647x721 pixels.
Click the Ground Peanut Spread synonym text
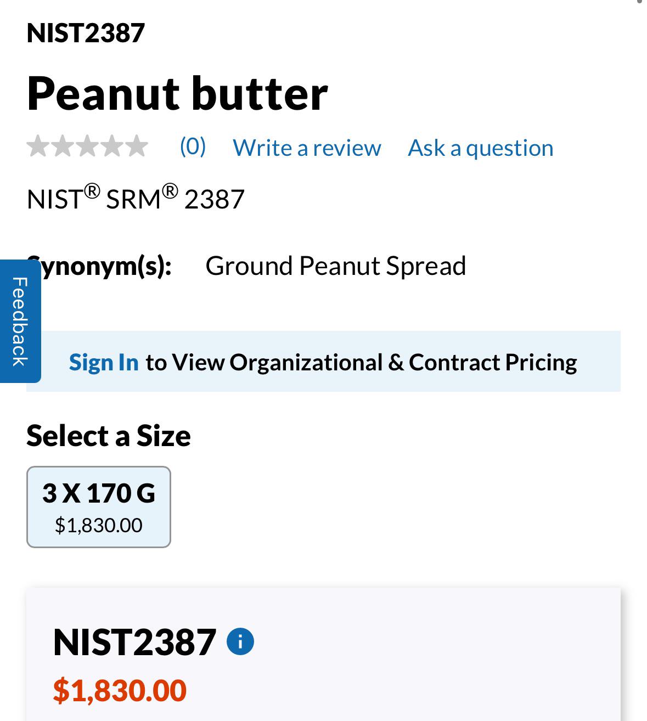click(336, 266)
